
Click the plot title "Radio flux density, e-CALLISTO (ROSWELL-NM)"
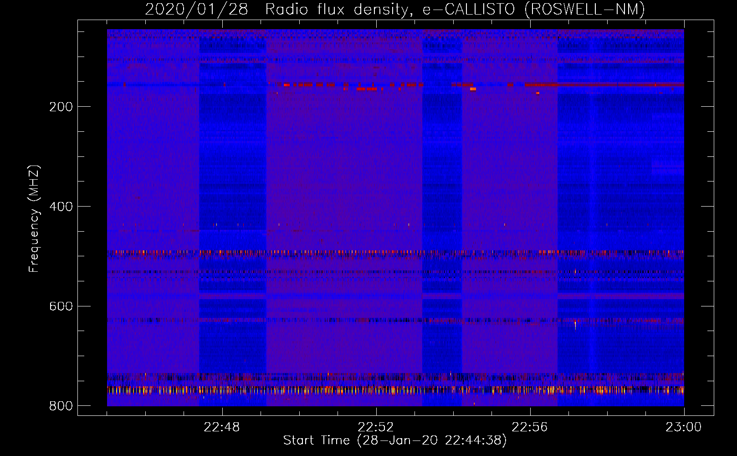455,9
